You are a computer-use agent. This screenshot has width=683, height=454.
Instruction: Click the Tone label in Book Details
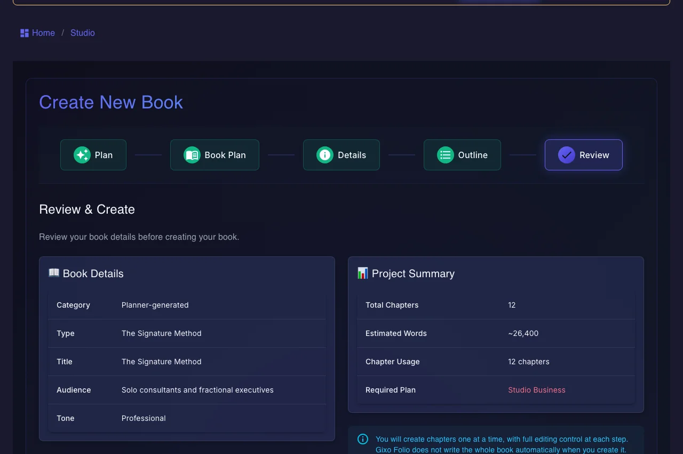click(x=66, y=418)
